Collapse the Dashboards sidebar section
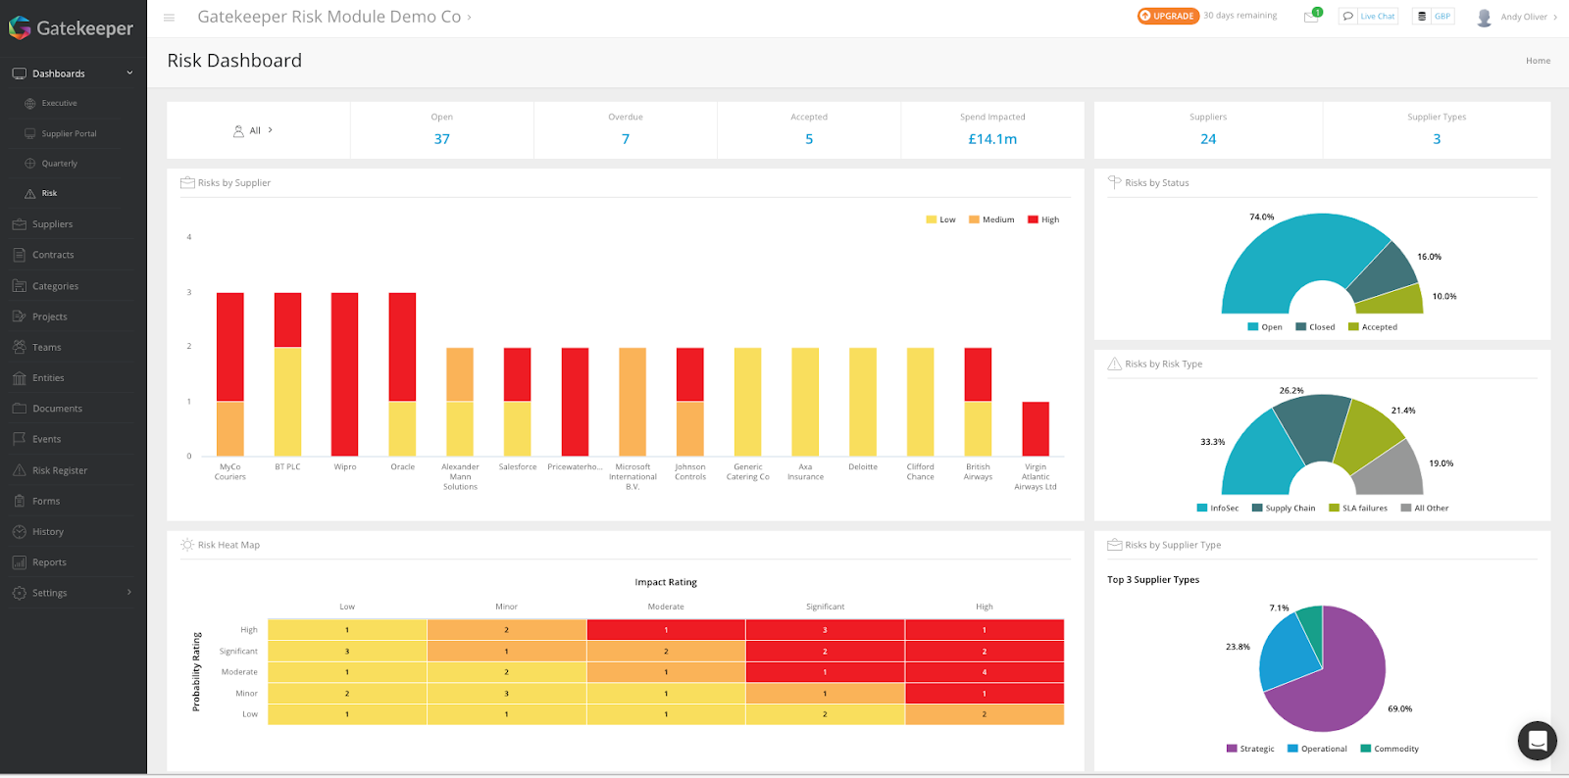The image size is (1569, 778). (129, 73)
